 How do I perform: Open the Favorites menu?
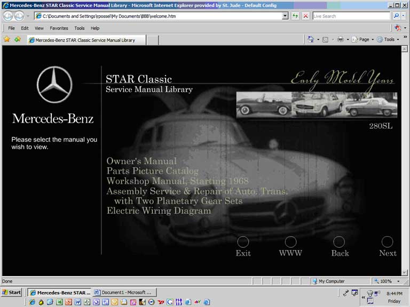point(59,28)
